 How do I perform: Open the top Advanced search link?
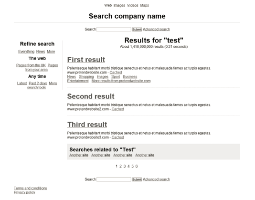coord(156,29)
